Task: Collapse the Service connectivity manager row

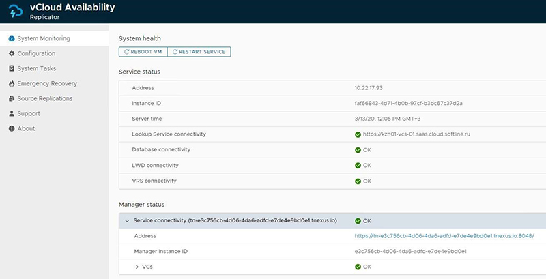Action: click(127, 221)
